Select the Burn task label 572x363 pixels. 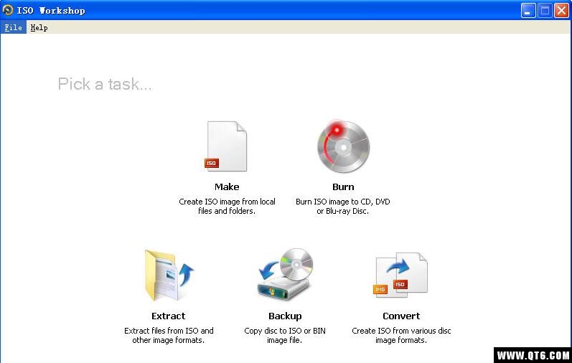(343, 187)
